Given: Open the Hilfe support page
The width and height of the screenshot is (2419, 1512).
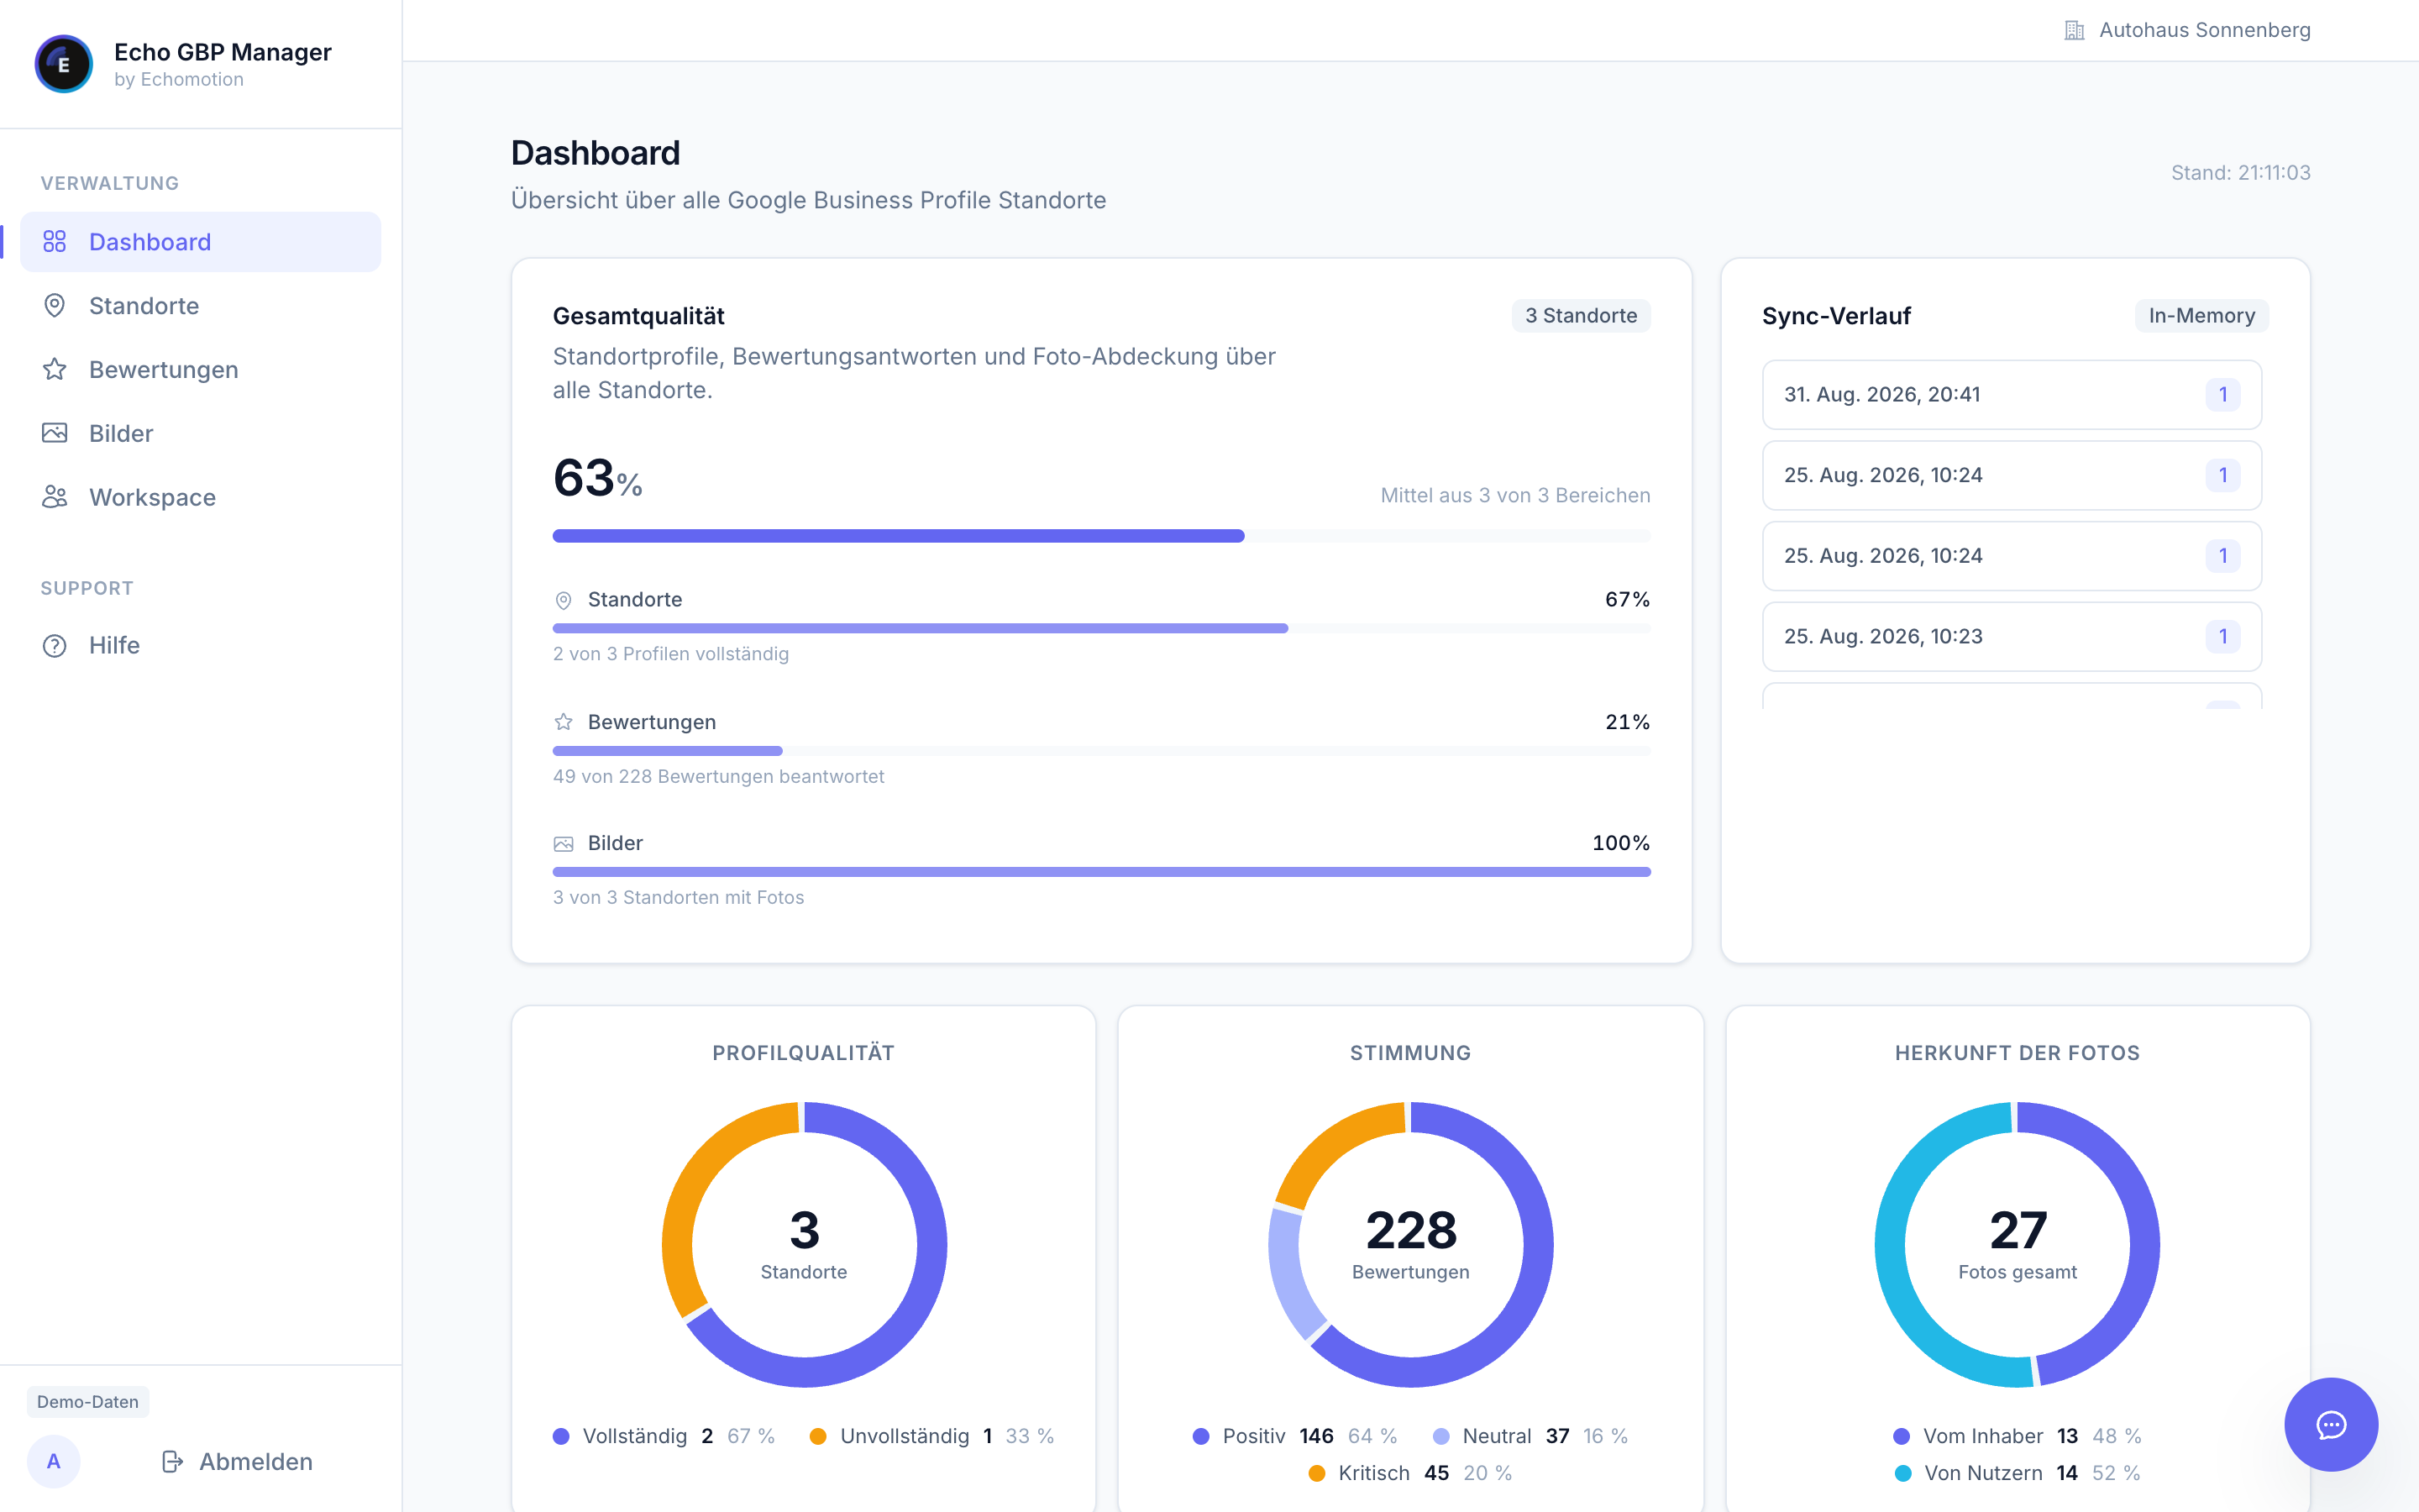Looking at the screenshot, I should [200, 646].
